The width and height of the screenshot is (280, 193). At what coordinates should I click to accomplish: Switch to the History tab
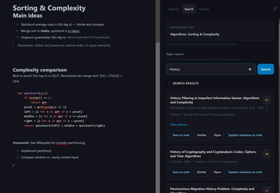[204, 9]
